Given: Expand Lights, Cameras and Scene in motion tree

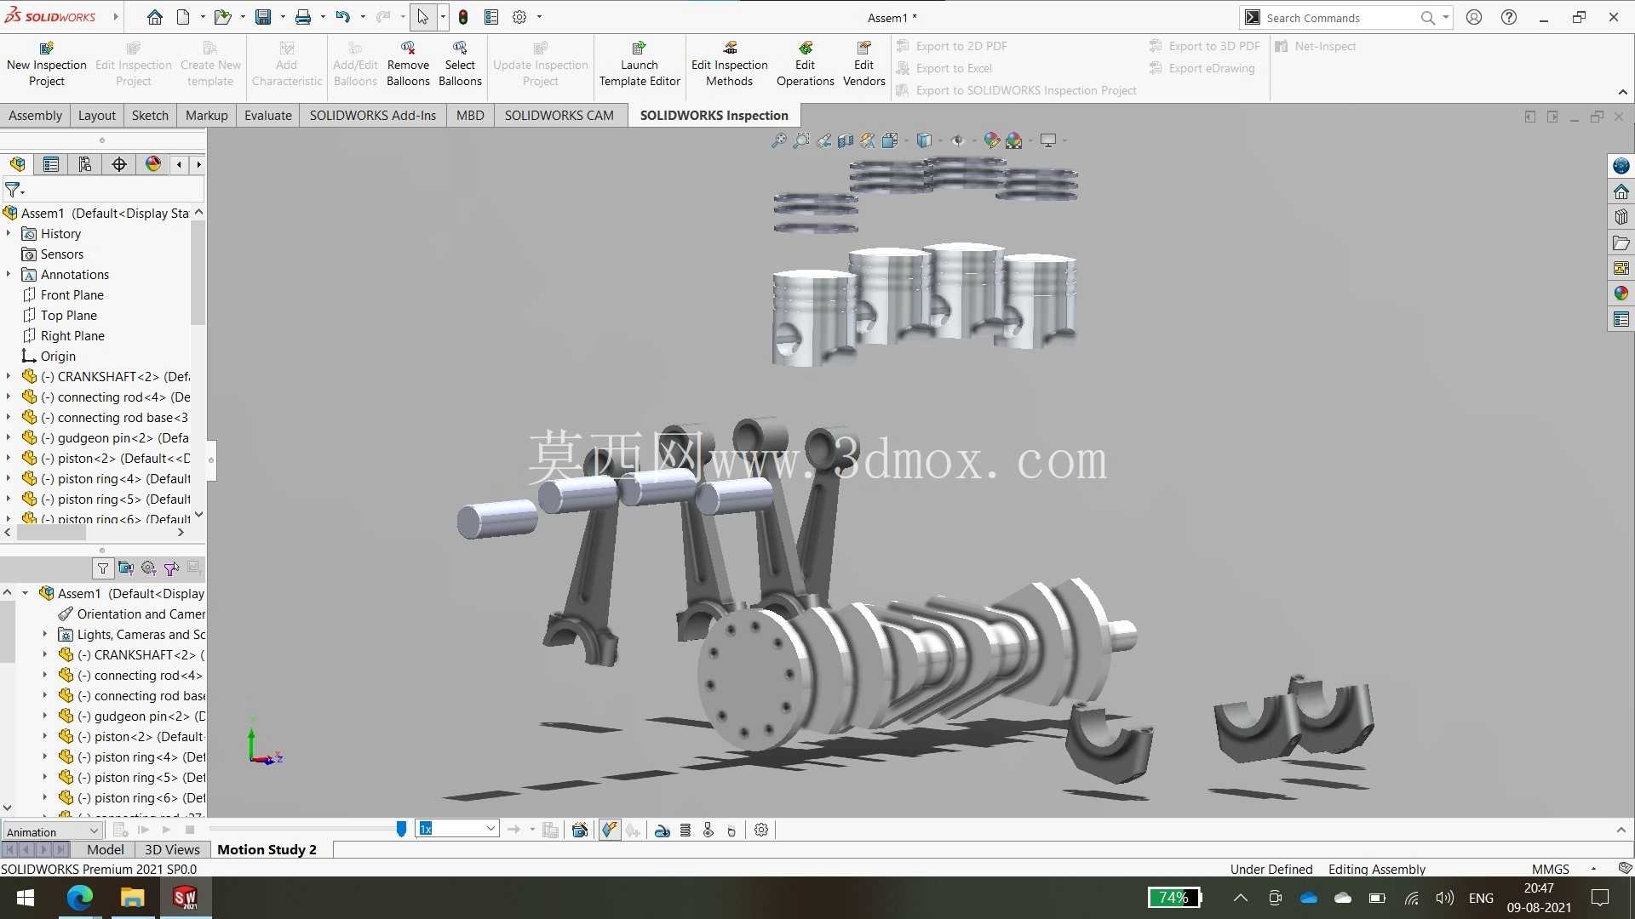Looking at the screenshot, I should point(45,634).
